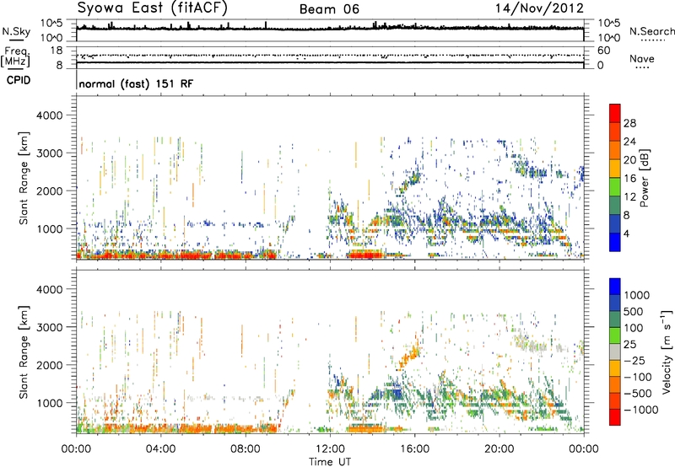Click the 28 tick on power colorbar
The image size is (675, 467).
coord(629,123)
